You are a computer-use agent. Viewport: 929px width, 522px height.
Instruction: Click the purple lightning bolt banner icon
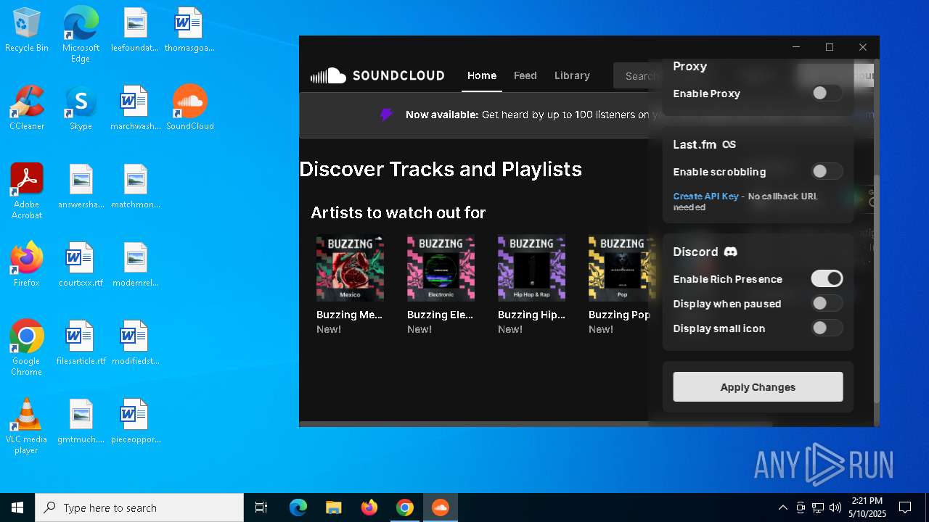click(386, 115)
